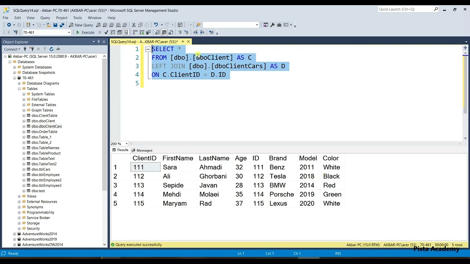
Task: Display the estimated execution plan icon
Action: click(113, 32)
